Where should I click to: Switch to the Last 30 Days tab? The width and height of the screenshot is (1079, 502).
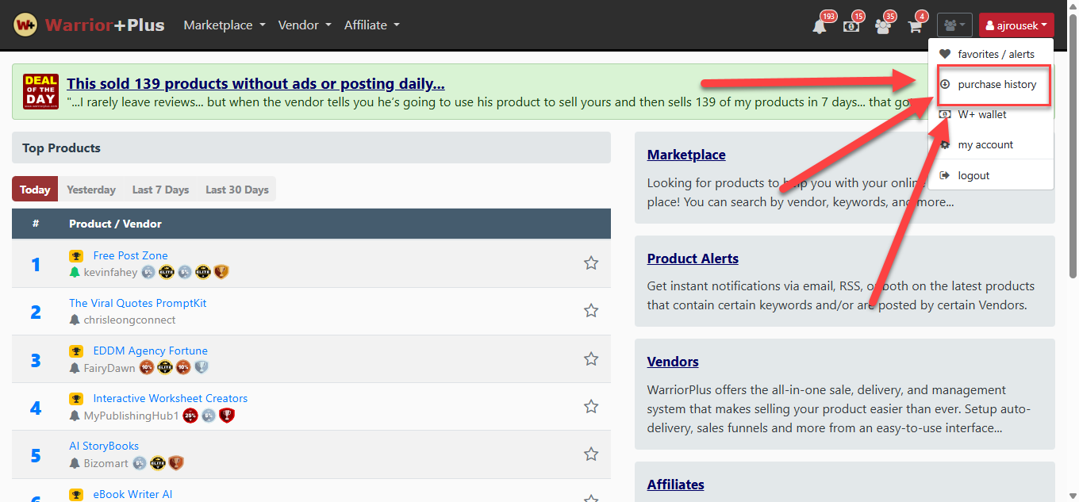point(236,190)
